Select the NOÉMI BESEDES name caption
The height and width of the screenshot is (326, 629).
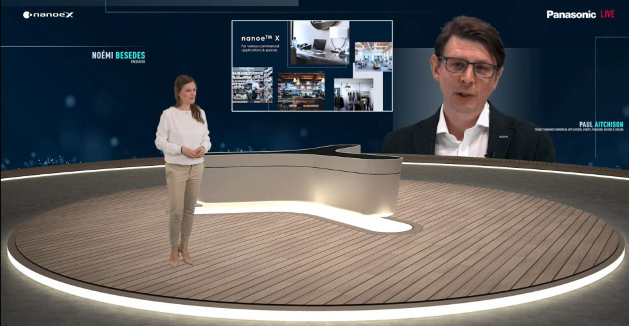[x=118, y=55]
